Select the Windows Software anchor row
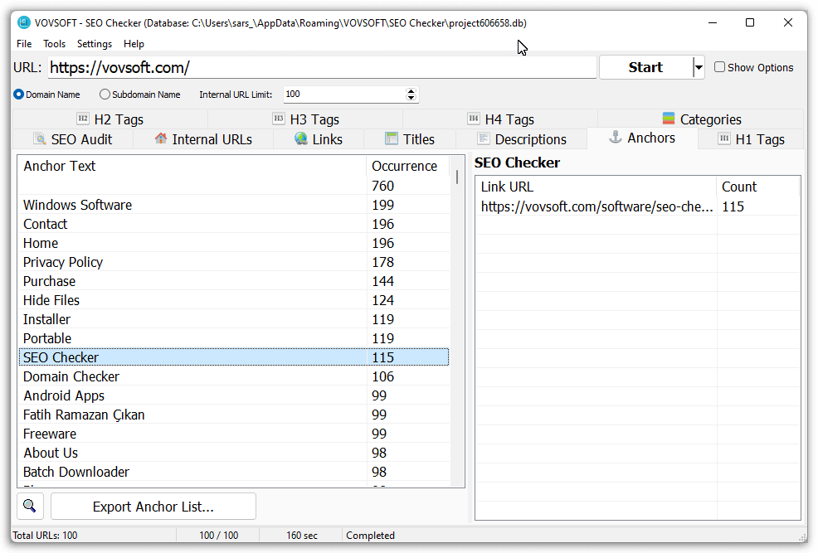Image resolution: width=818 pixels, height=553 pixels. 234,205
